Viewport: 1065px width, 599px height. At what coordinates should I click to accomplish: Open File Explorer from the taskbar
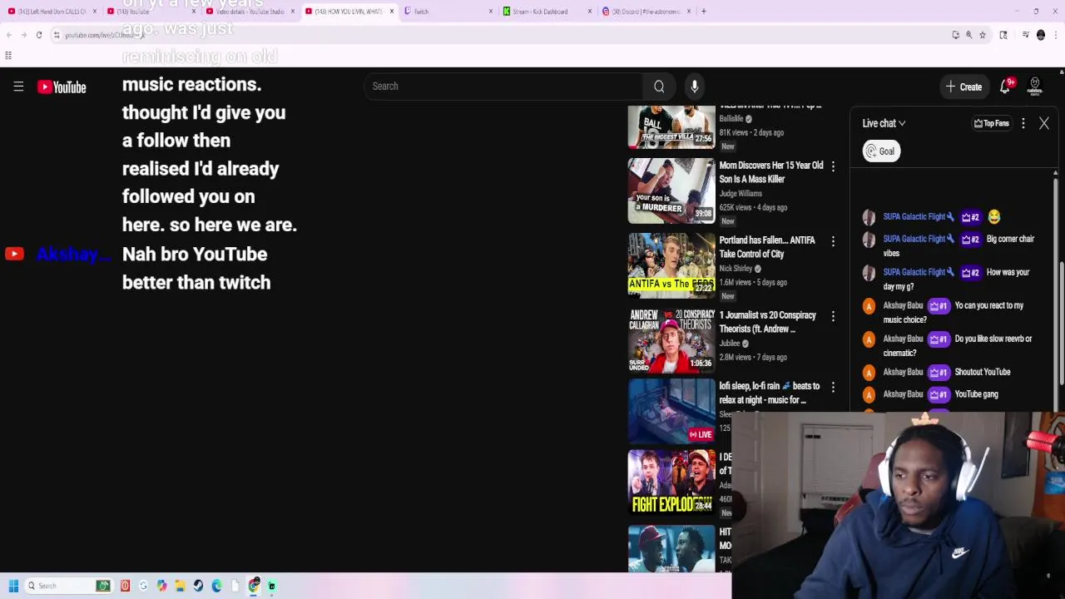tap(180, 586)
